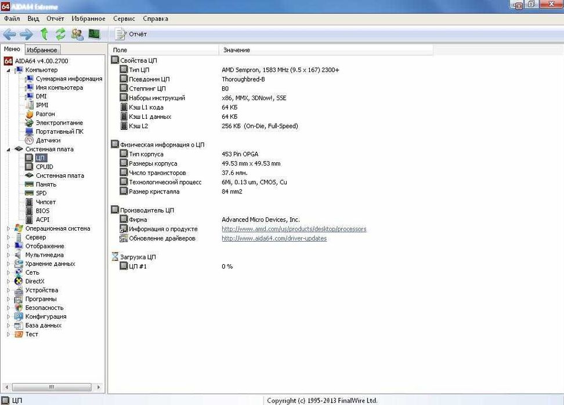Screen dimensions: 564x405
Task: Open the Справка menu
Action: pos(156,19)
